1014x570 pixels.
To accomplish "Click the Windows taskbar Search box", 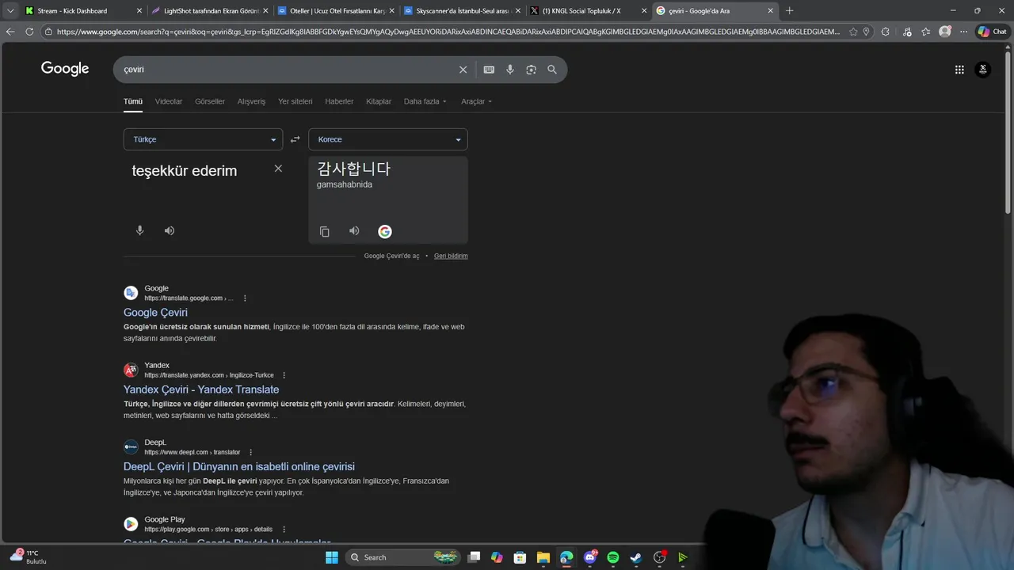I will click(x=404, y=557).
